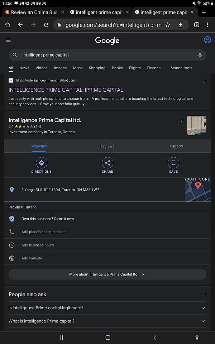Viewport: 215px width, 344px height.
Task: Select the All search filter
Action: 11,68
